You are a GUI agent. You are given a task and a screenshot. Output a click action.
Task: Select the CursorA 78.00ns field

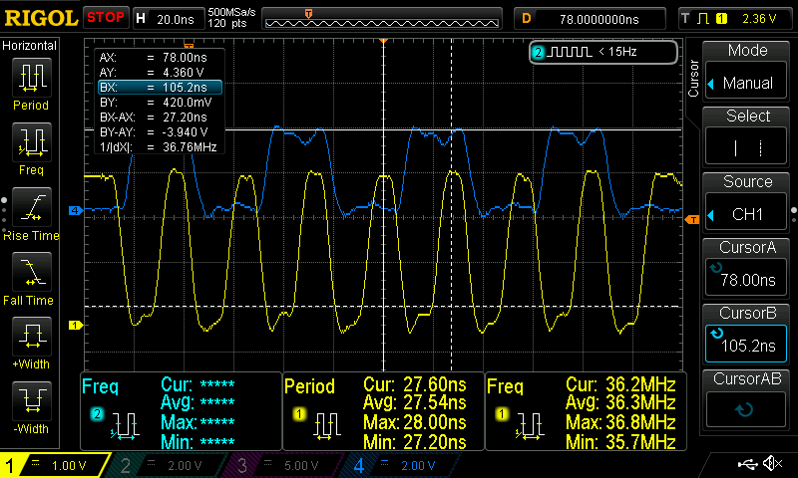tap(747, 269)
